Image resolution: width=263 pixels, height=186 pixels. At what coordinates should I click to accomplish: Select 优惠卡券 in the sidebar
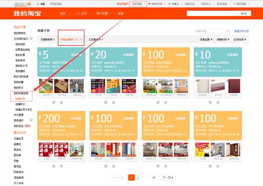[20, 99]
